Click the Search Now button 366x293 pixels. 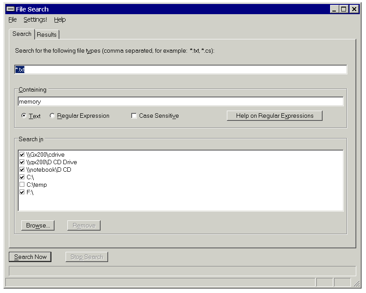point(30,257)
